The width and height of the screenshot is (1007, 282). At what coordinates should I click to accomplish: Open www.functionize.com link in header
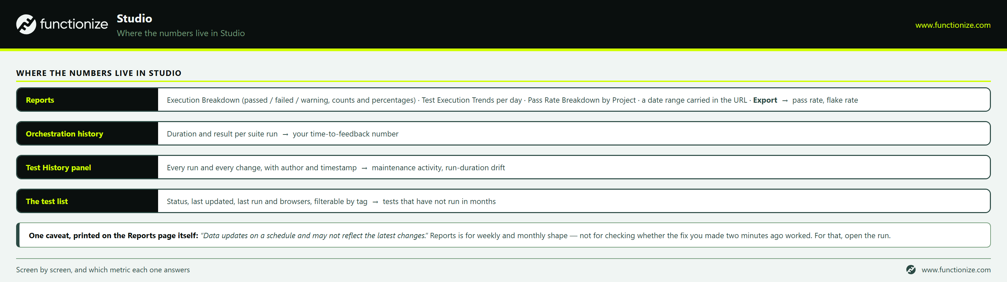point(953,25)
